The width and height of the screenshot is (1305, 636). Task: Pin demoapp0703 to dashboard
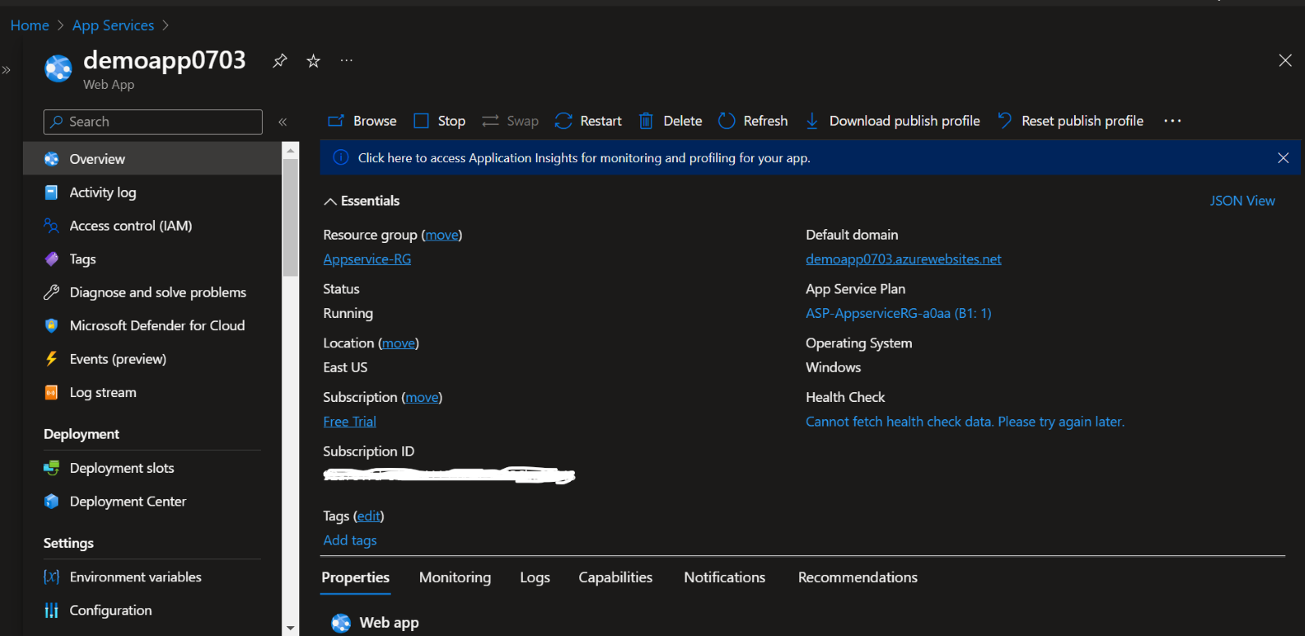(x=280, y=60)
